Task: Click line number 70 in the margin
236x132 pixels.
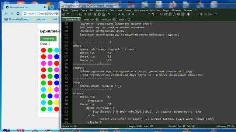Action: point(66,67)
